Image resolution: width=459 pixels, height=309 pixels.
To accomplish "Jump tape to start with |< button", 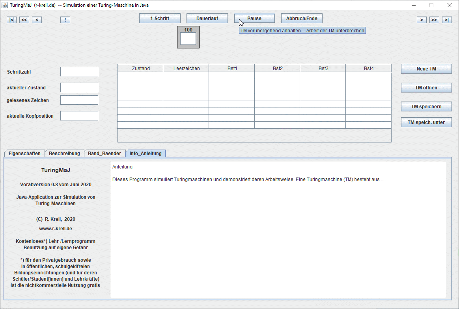I will click(11, 20).
